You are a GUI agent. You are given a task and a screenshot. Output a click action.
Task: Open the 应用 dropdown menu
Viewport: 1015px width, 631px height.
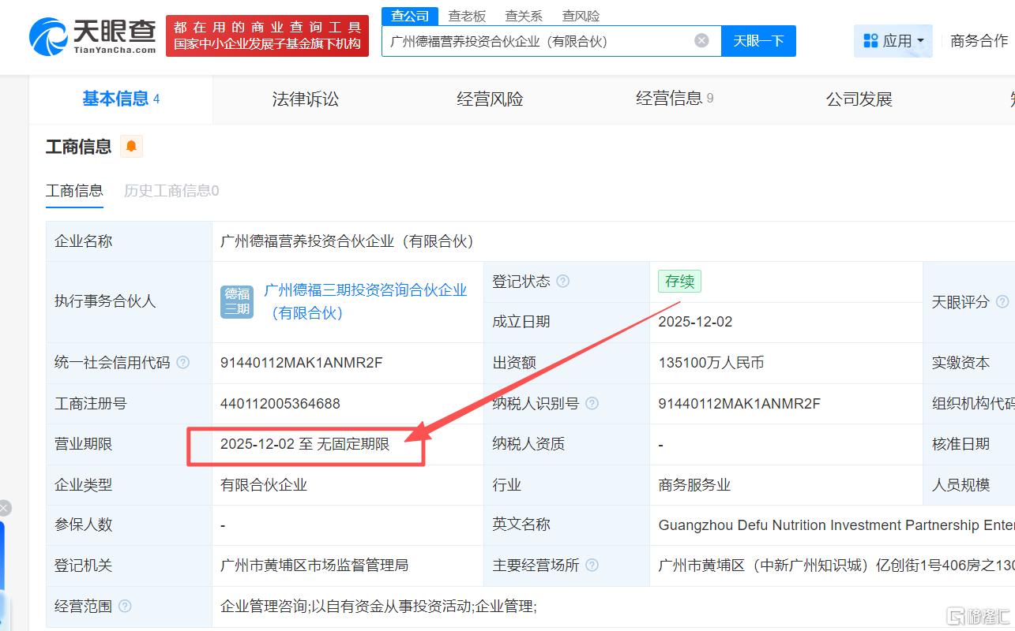click(893, 41)
